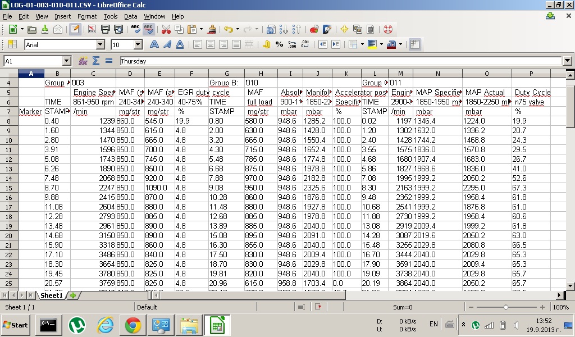Screen dimensions: 575x337
Task: Open the Format menu
Action: pos(87,16)
